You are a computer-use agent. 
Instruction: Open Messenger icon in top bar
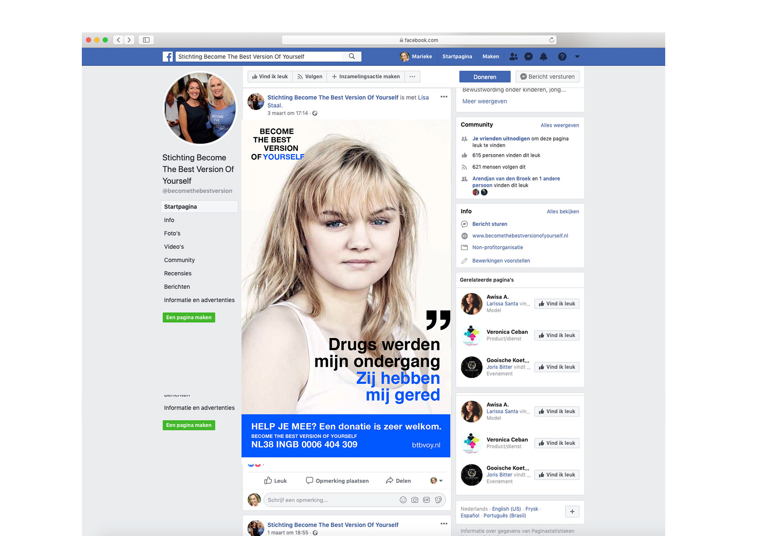click(528, 56)
